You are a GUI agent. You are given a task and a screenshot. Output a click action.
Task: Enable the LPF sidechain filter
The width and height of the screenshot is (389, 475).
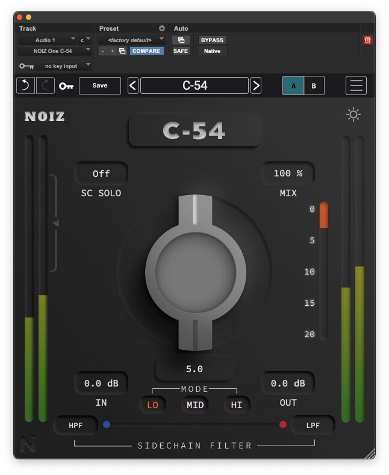coord(313,425)
